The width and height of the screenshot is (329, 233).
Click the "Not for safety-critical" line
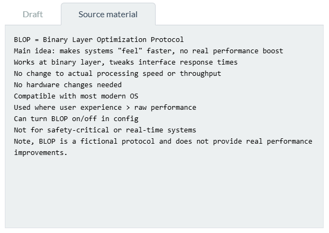tap(105, 130)
